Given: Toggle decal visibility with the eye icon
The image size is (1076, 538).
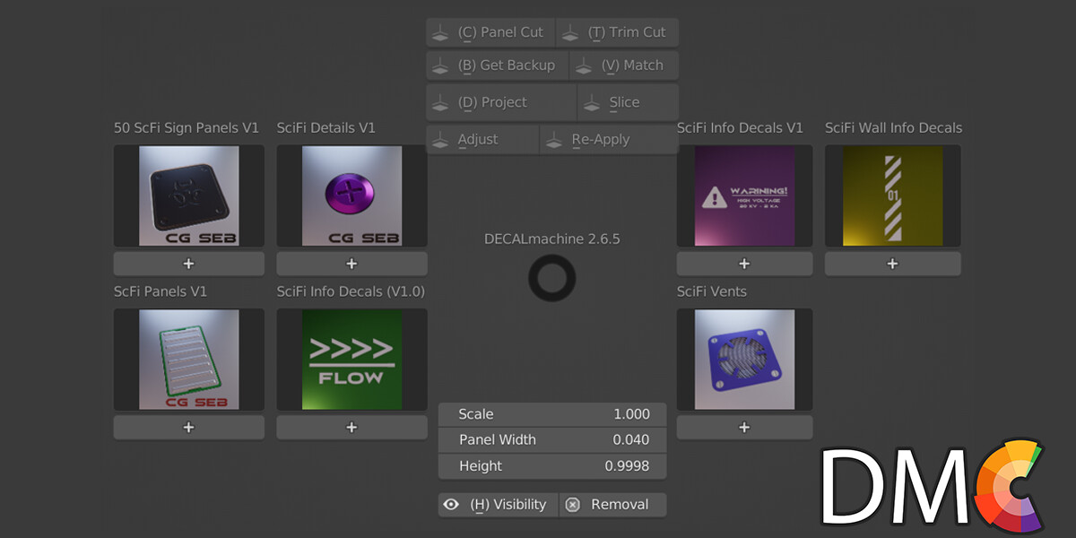Looking at the screenshot, I should tap(451, 504).
